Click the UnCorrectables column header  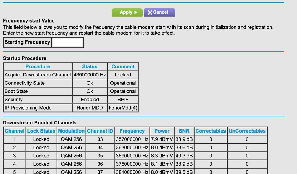tap(247, 131)
